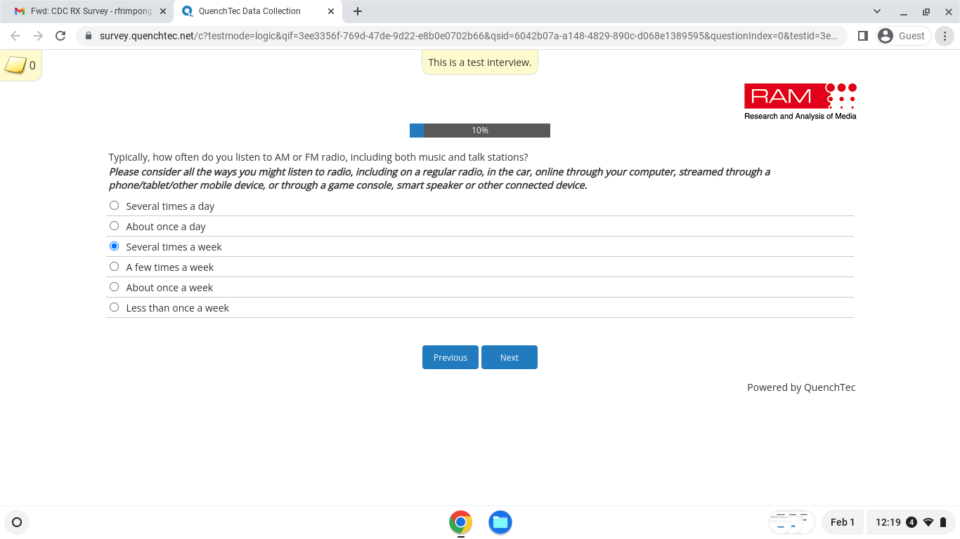Viewport: 960px width, 539px height.
Task: Click the new tab plus icon
Action: click(x=358, y=11)
